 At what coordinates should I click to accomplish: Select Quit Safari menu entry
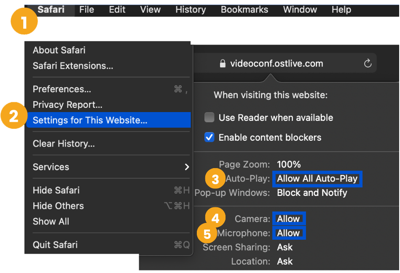55,245
